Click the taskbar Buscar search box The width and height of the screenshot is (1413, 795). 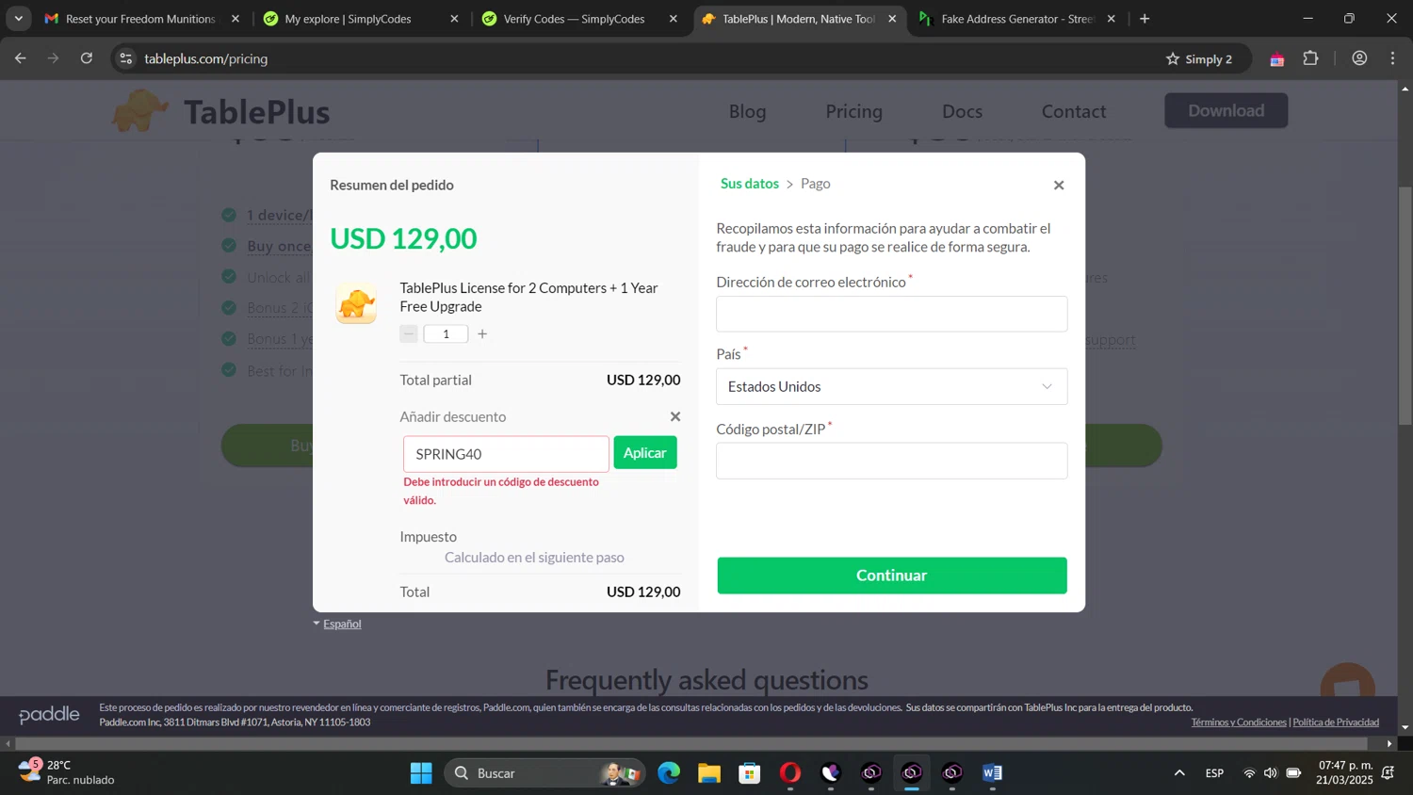tap(544, 773)
